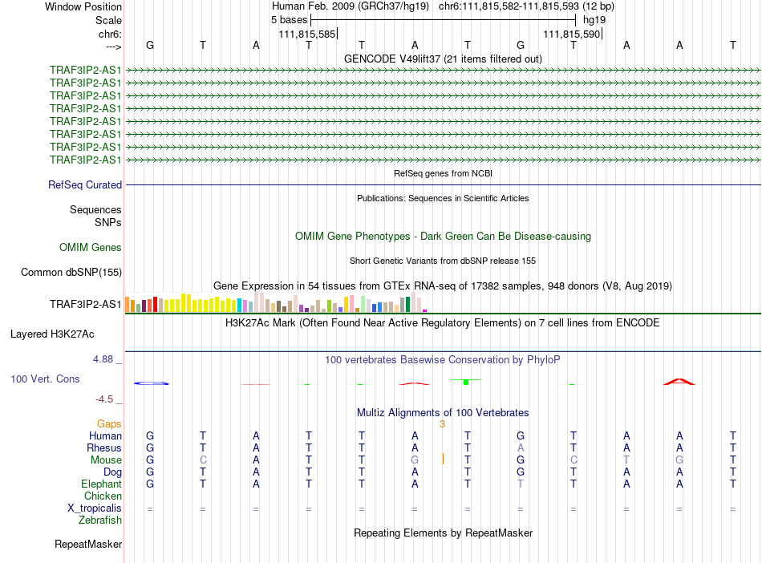Screen dimensions: 762x563
Task: Click the SNPs subtrack label
Action: pos(108,222)
